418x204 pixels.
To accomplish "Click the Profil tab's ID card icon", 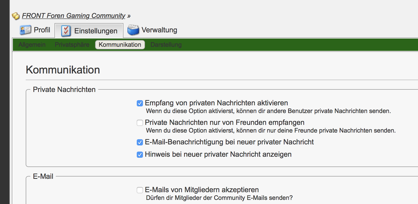I will 25,30.
